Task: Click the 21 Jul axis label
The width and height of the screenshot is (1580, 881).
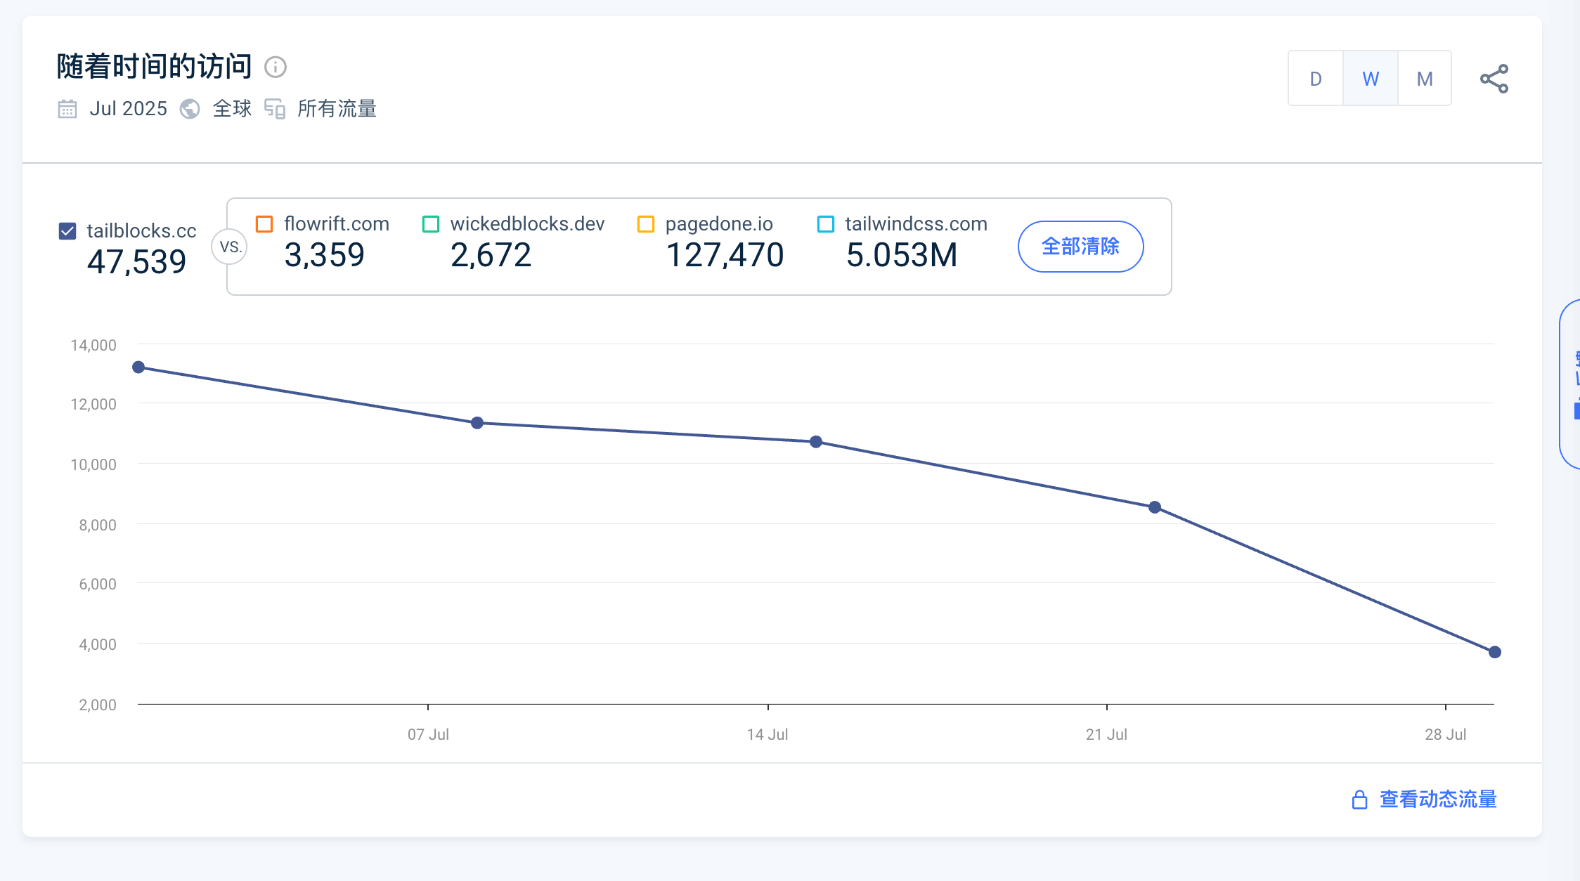Action: point(1106,735)
